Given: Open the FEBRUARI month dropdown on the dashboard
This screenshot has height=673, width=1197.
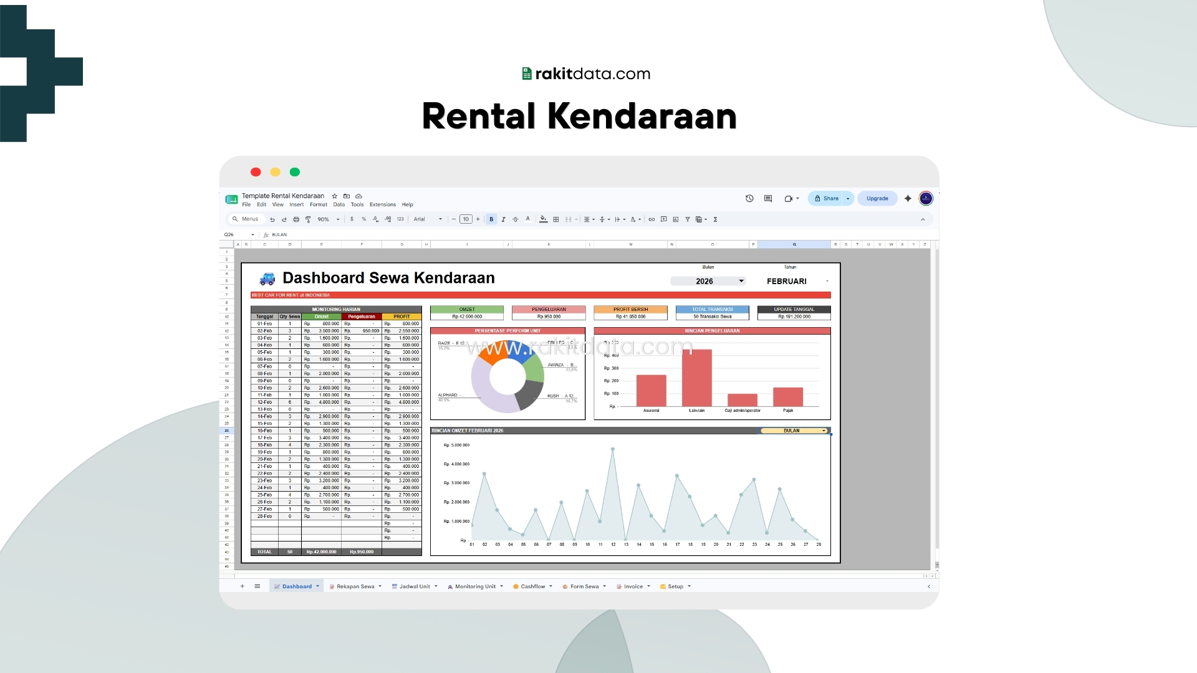Looking at the screenshot, I should tap(794, 281).
